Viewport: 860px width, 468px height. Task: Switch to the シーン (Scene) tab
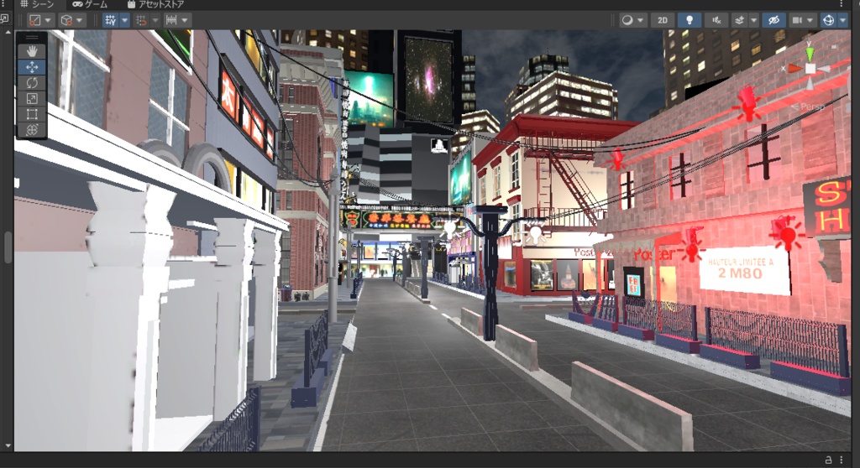pyautogui.click(x=37, y=4)
